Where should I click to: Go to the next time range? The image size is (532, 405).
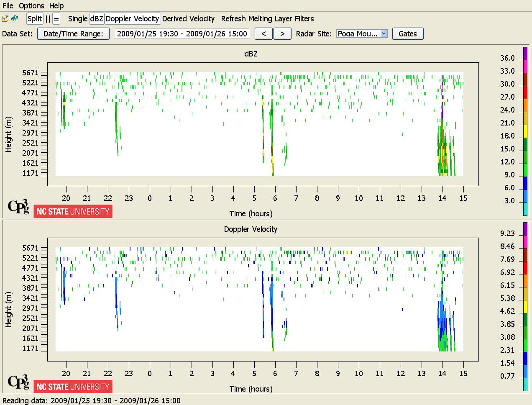pyautogui.click(x=282, y=34)
